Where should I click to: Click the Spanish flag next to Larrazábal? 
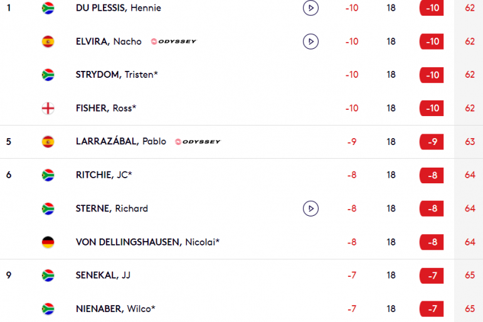pyautogui.click(x=48, y=142)
